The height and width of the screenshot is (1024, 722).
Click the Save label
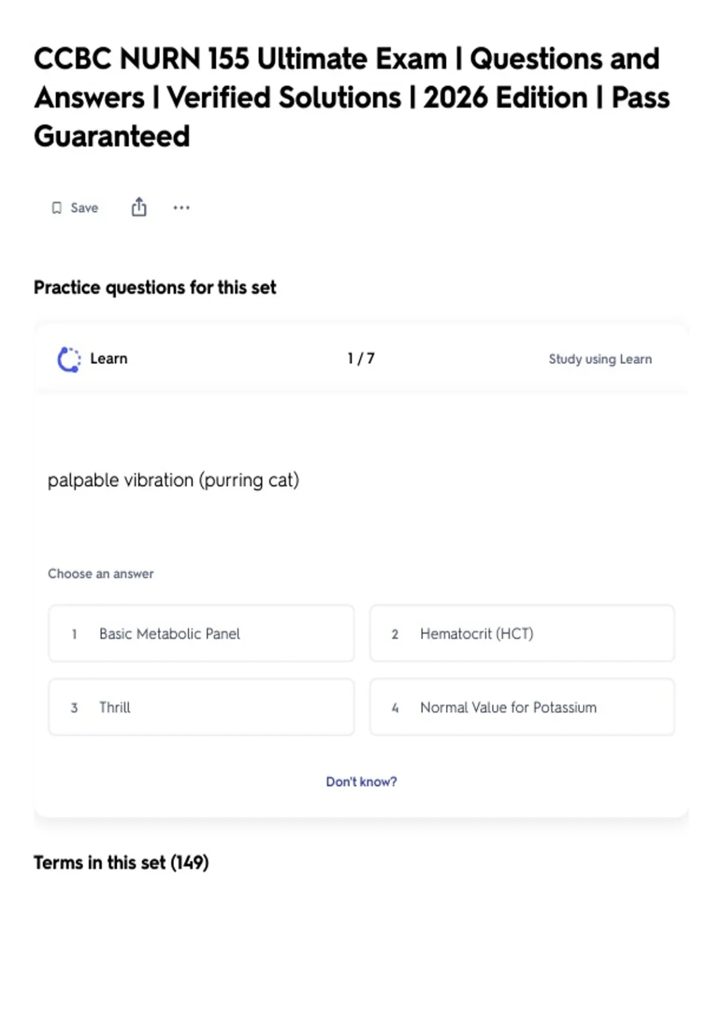pyautogui.click(x=84, y=208)
